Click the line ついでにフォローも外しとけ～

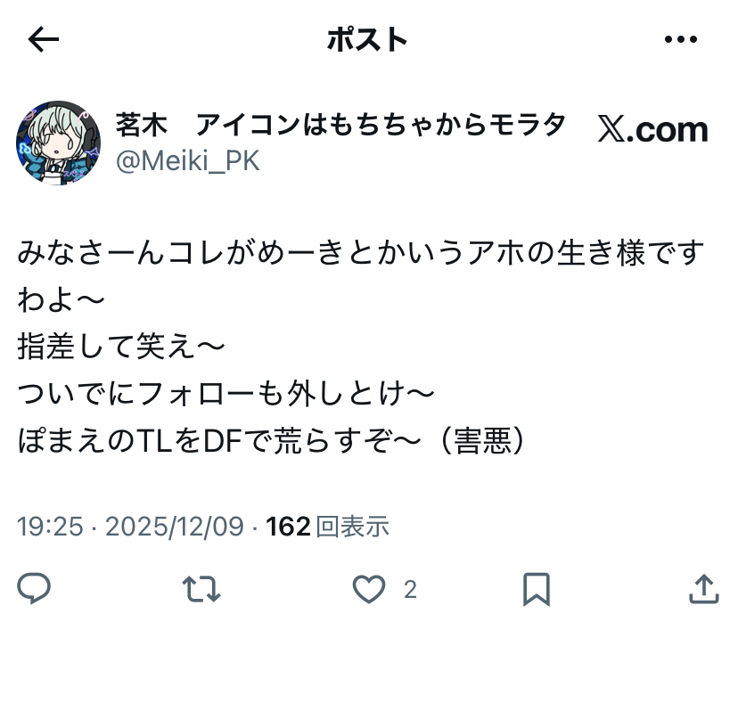point(225,394)
